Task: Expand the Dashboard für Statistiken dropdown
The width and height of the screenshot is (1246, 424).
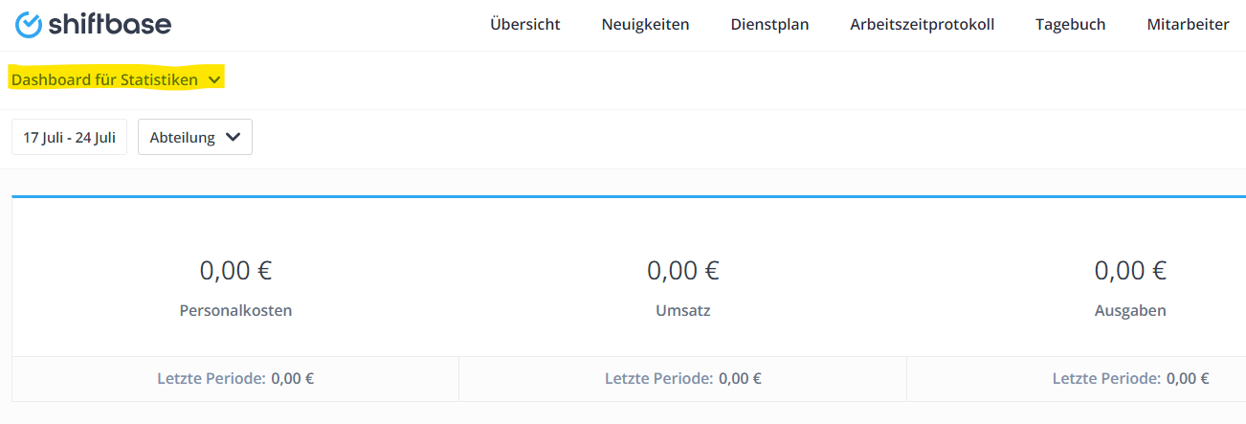Action: click(x=117, y=79)
